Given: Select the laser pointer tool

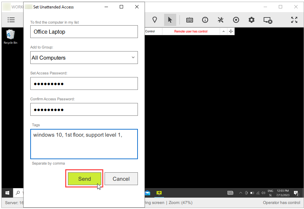Looking at the screenshot, I should [155, 20].
